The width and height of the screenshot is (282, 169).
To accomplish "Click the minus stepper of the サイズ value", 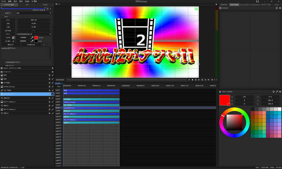I will point(17,20).
